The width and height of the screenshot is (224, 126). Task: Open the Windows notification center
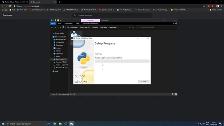click(x=220, y=124)
